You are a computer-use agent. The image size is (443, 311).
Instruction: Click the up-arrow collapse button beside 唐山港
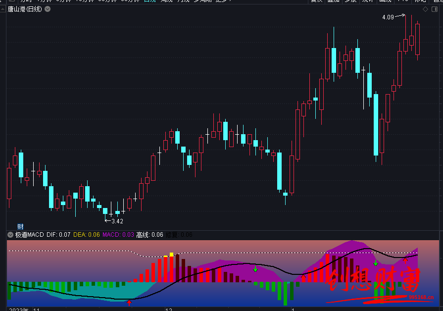pos(3,9)
